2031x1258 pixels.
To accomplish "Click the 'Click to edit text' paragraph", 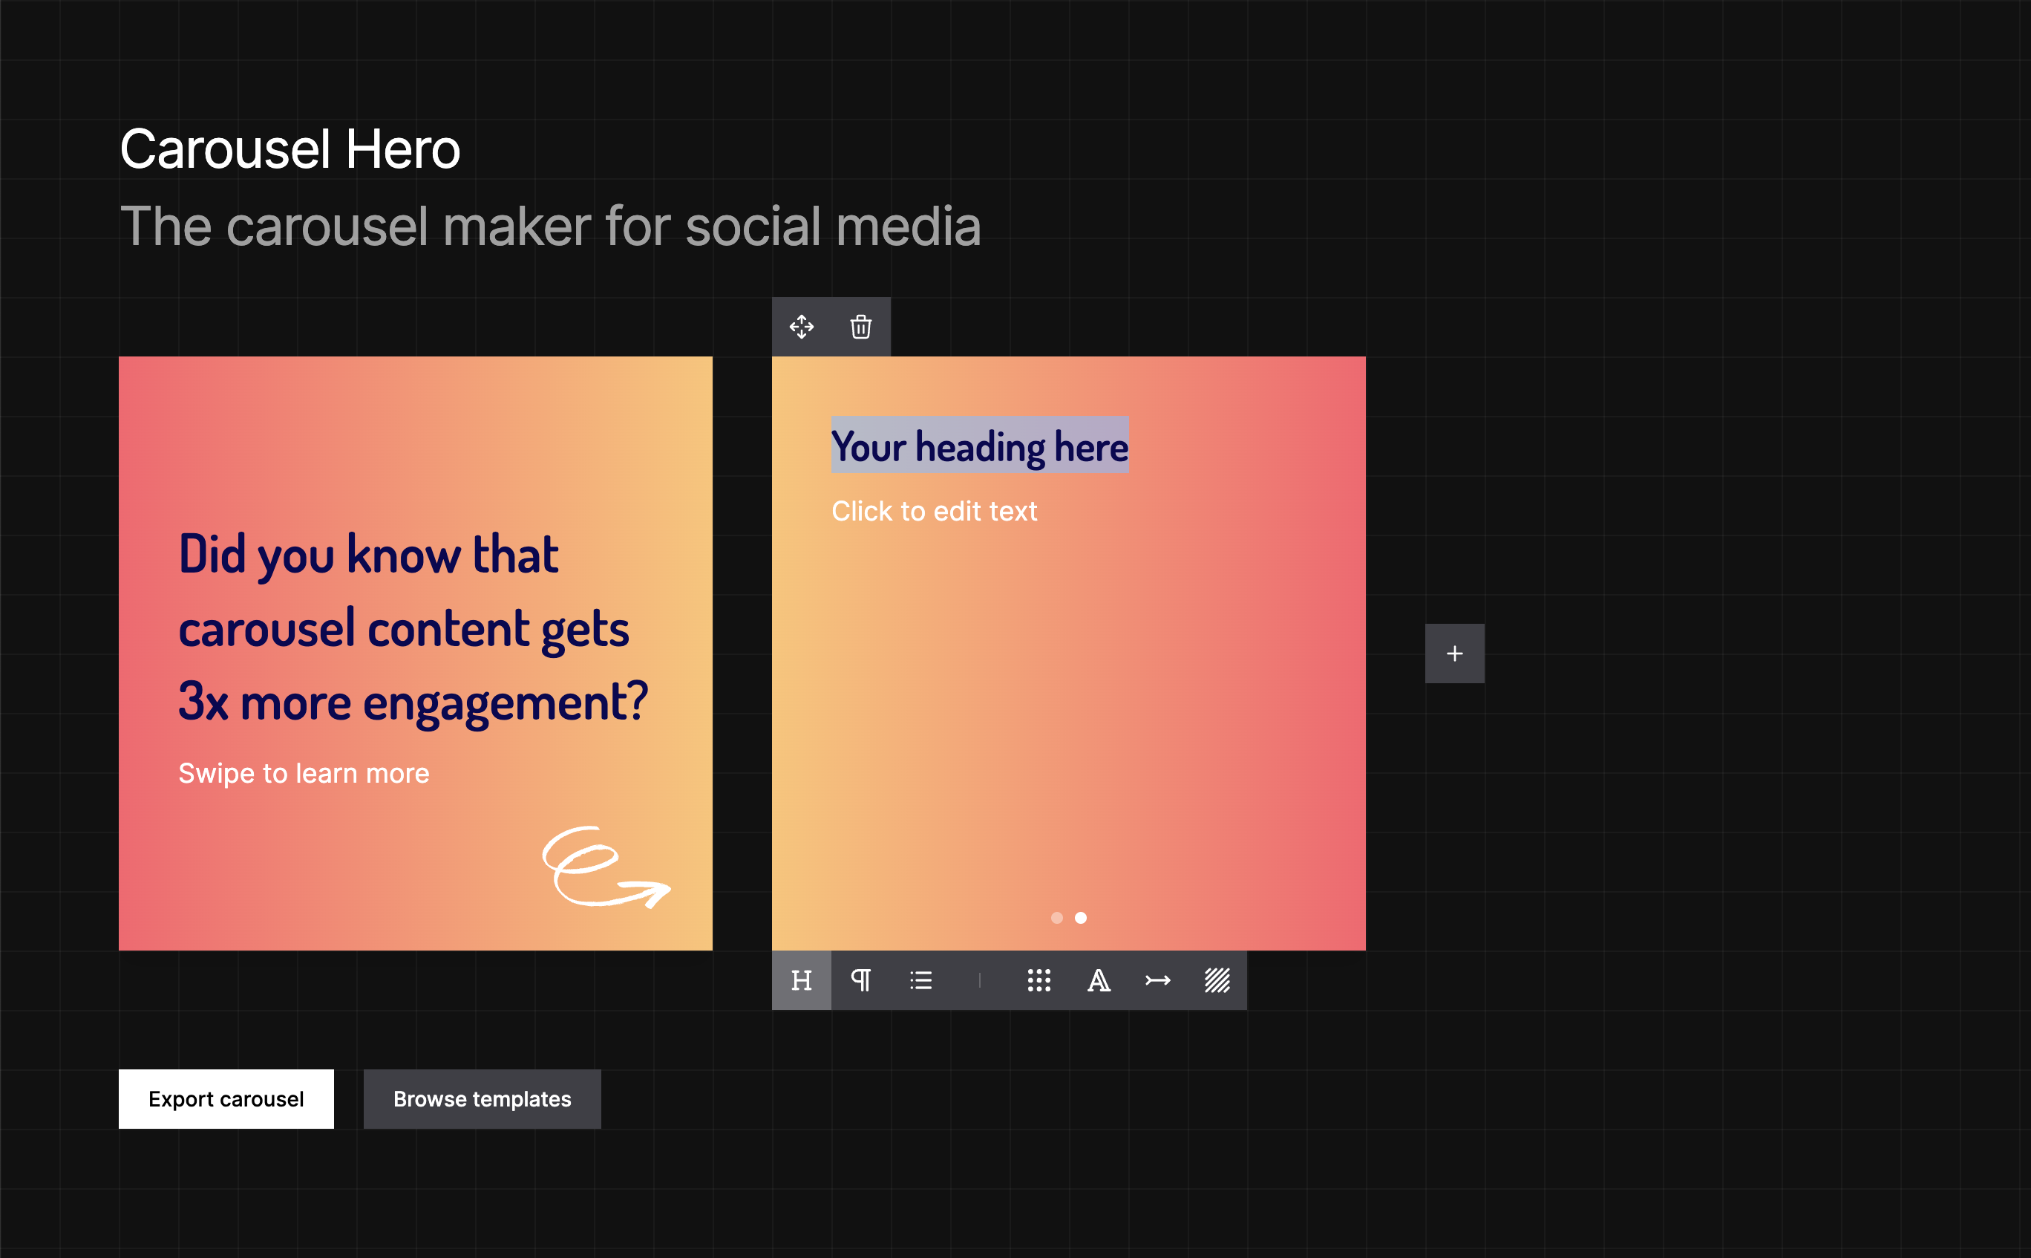I will click(934, 511).
